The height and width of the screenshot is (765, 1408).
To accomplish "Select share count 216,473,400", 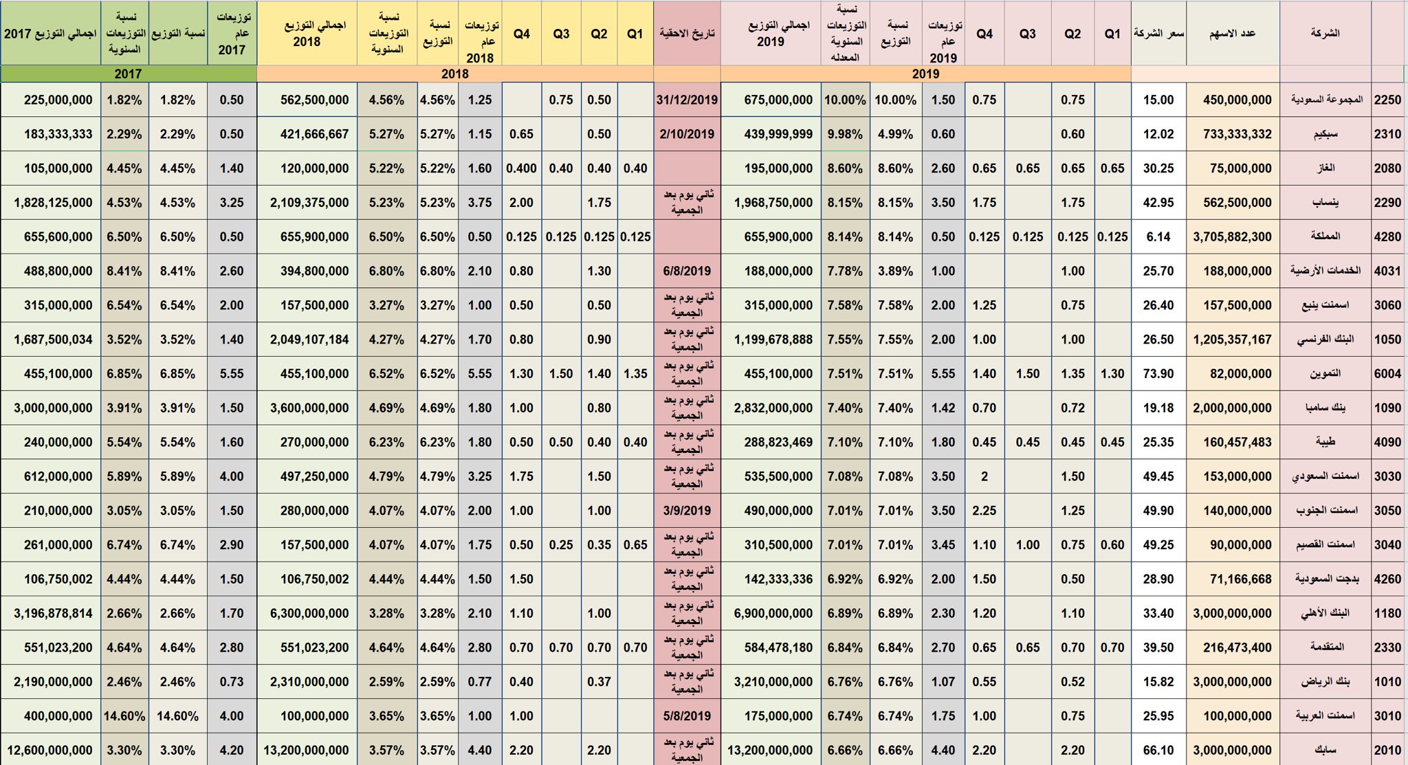I will tap(1237, 647).
